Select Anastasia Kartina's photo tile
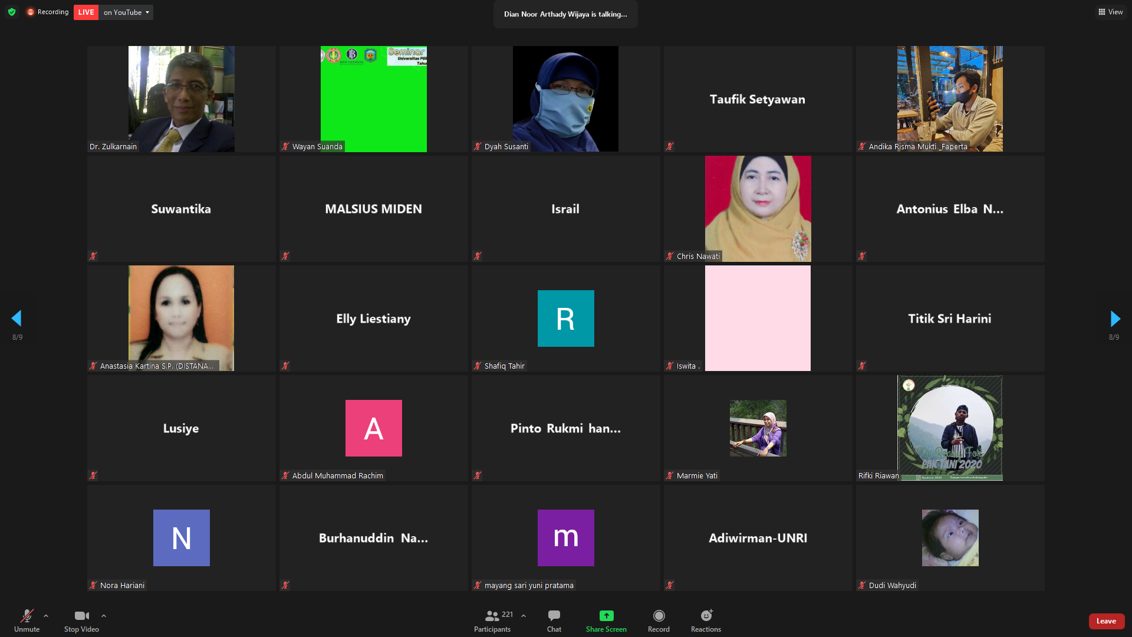 point(182,318)
